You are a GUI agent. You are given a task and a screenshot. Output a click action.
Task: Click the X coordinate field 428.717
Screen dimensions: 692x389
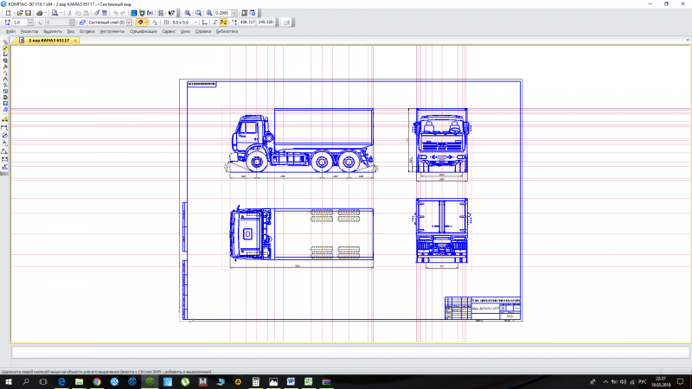[x=247, y=22]
